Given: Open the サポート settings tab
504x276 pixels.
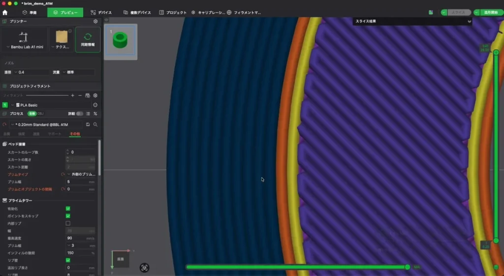Looking at the screenshot, I should coord(54,134).
